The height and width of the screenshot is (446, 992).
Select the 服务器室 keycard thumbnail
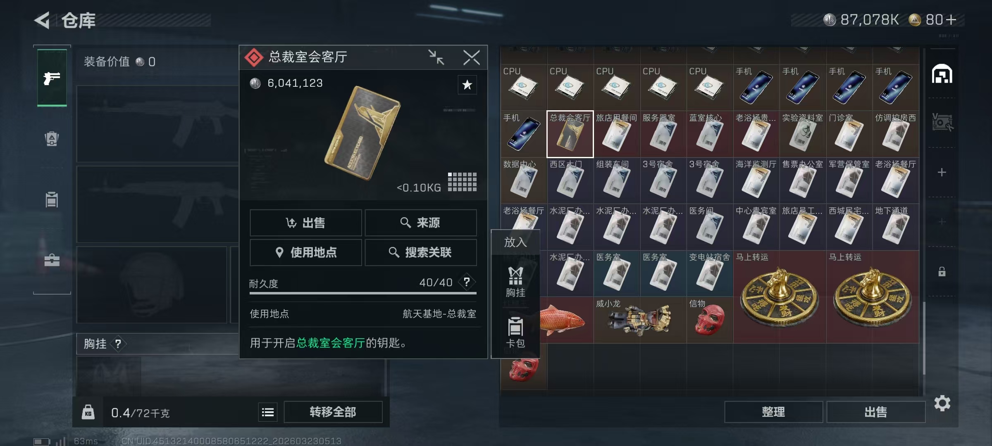pos(663,134)
